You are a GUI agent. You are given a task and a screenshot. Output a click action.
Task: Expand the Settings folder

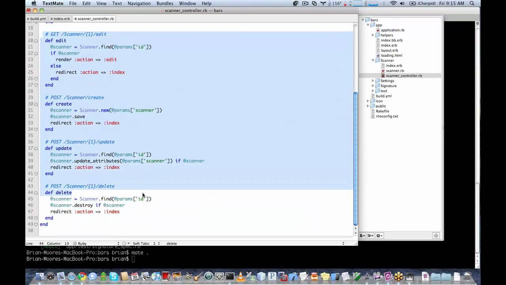pyautogui.click(x=373, y=81)
